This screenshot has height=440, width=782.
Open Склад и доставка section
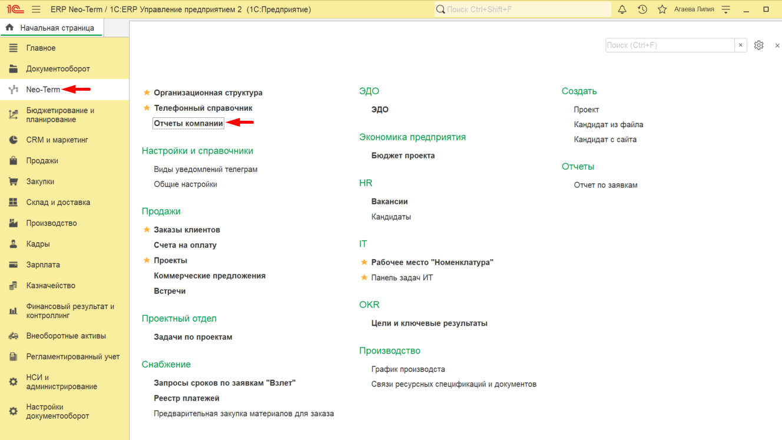(64, 203)
